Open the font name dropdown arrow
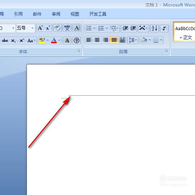This screenshot has height=195, width=195. pos(13,28)
